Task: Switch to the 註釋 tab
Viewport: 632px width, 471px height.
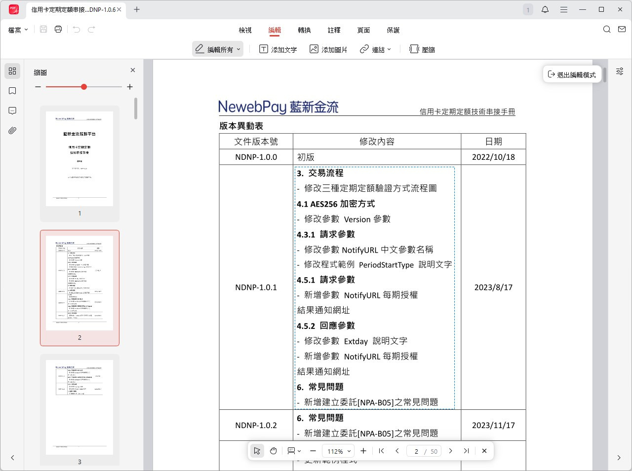Action: 334,30
